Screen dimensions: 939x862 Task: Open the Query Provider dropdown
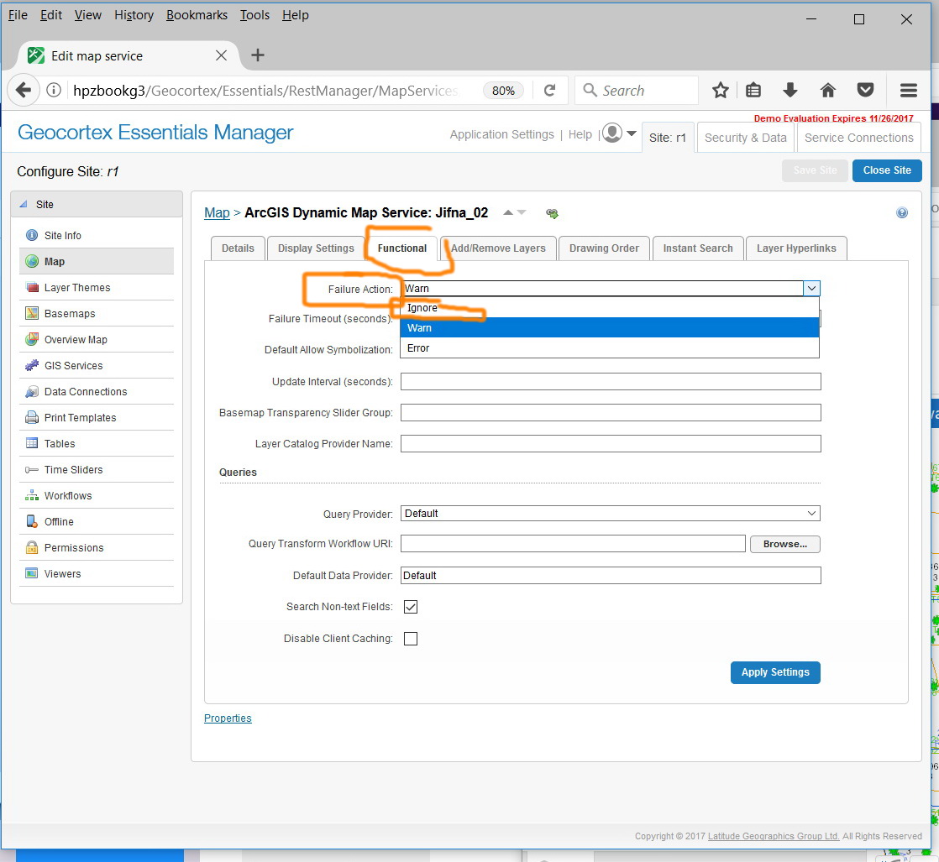pyautogui.click(x=611, y=514)
